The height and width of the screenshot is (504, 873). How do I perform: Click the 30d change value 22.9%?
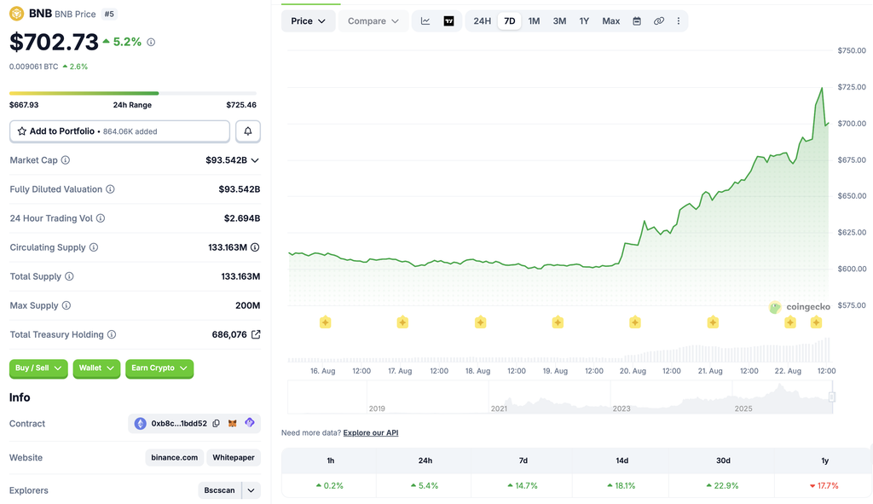(723, 485)
